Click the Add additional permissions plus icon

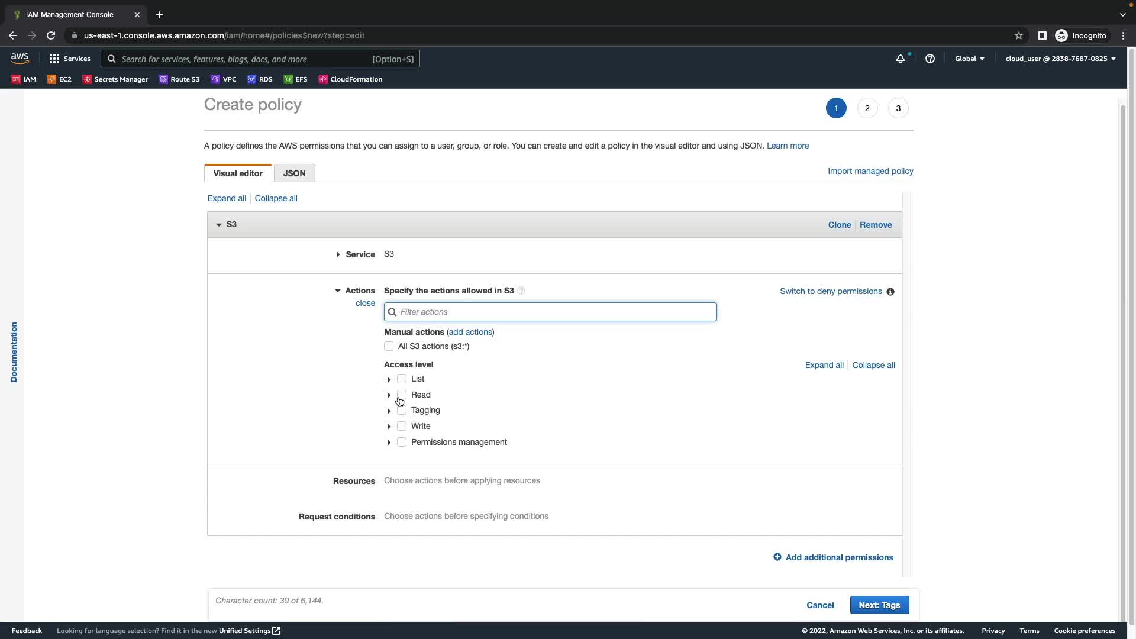pos(777,557)
